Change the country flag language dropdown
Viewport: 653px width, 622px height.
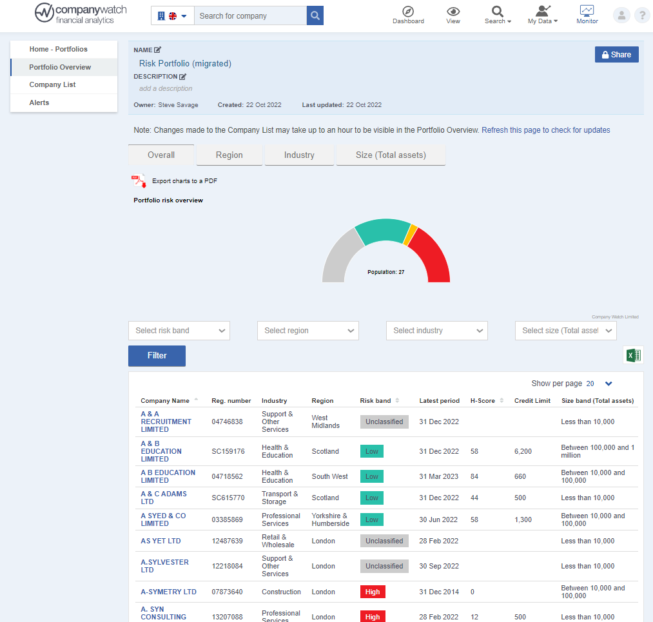tap(172, 15)
